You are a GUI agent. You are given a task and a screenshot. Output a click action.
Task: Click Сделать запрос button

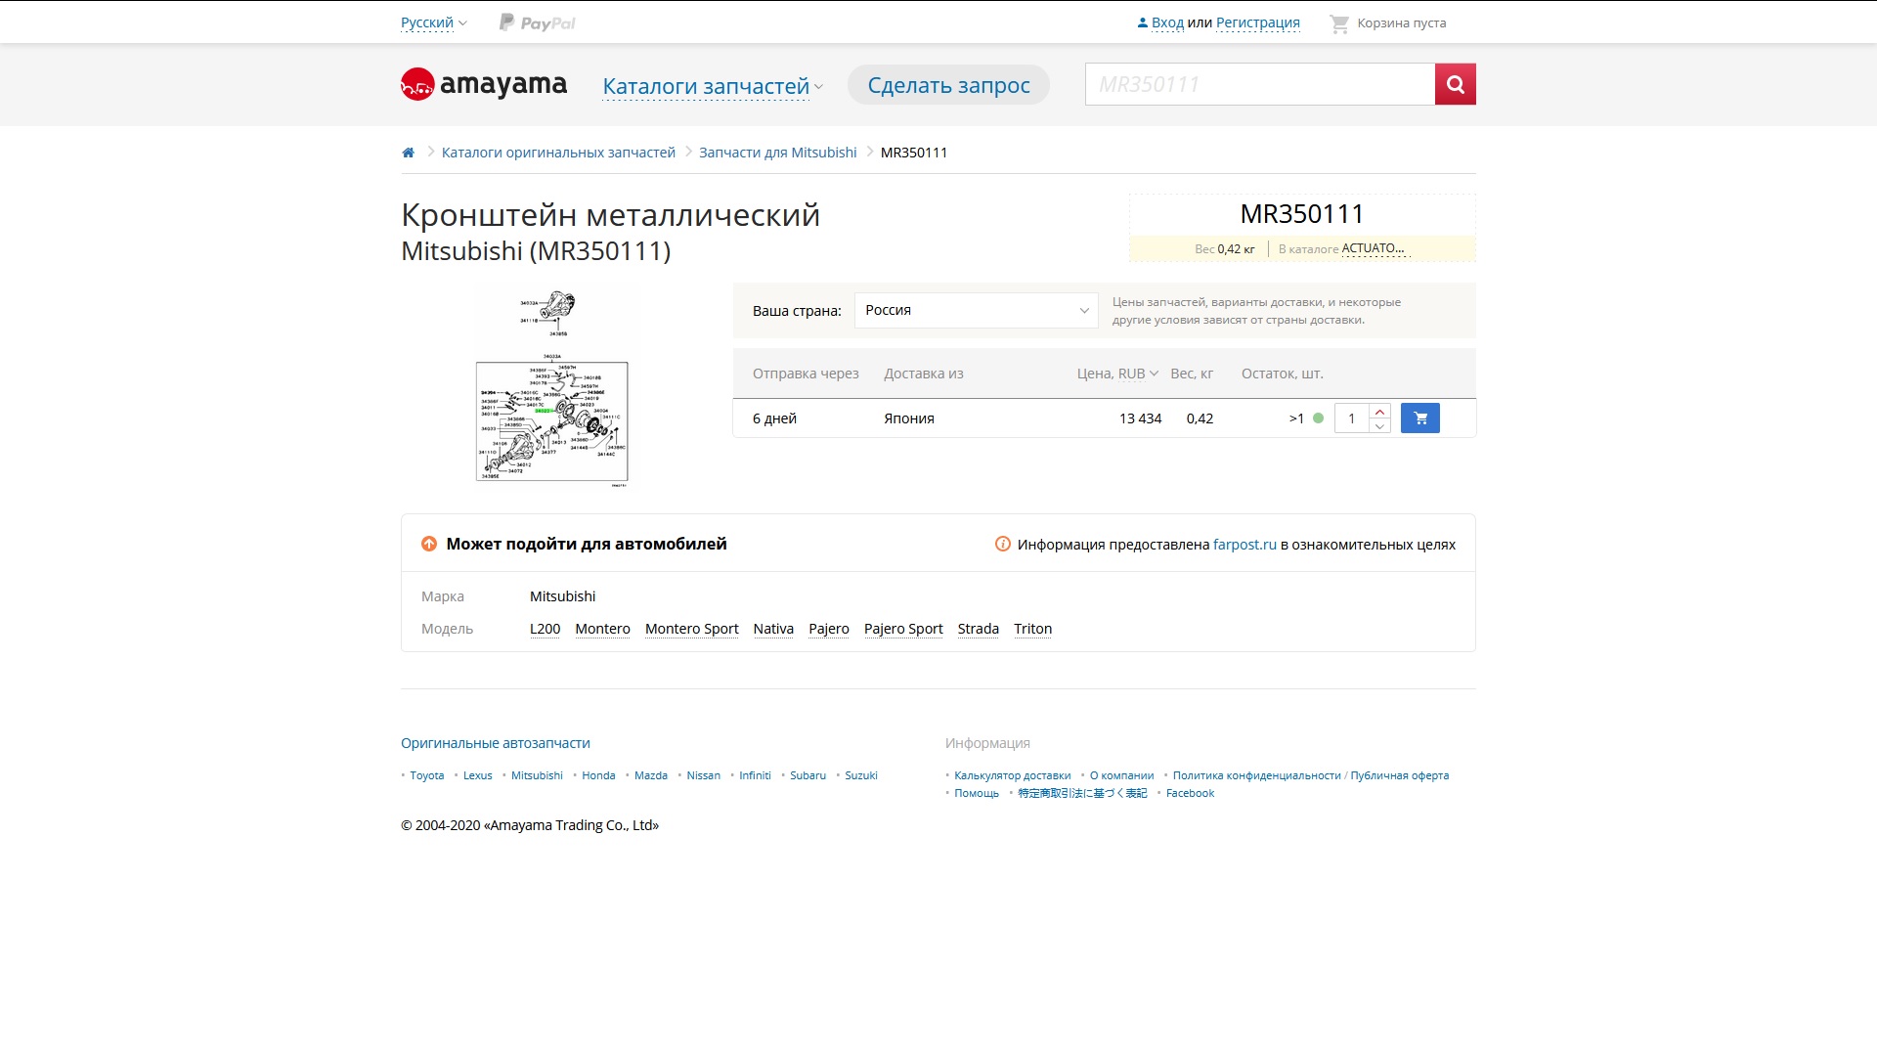click(x=948, y=85)
